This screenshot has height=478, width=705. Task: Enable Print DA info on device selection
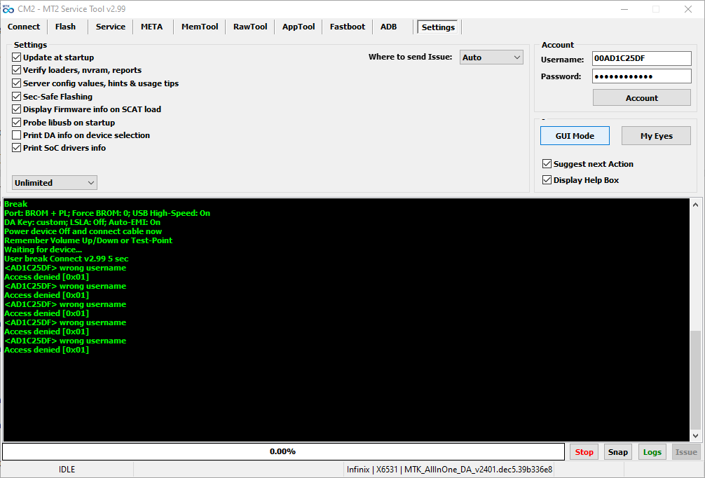click(x=17, y=135)
